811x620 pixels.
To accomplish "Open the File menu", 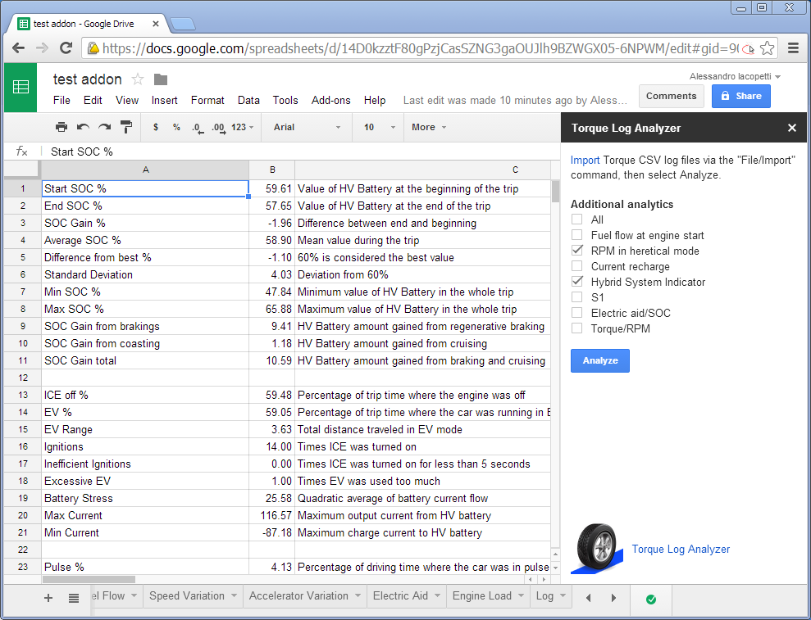I will click(x=62, y=100).
